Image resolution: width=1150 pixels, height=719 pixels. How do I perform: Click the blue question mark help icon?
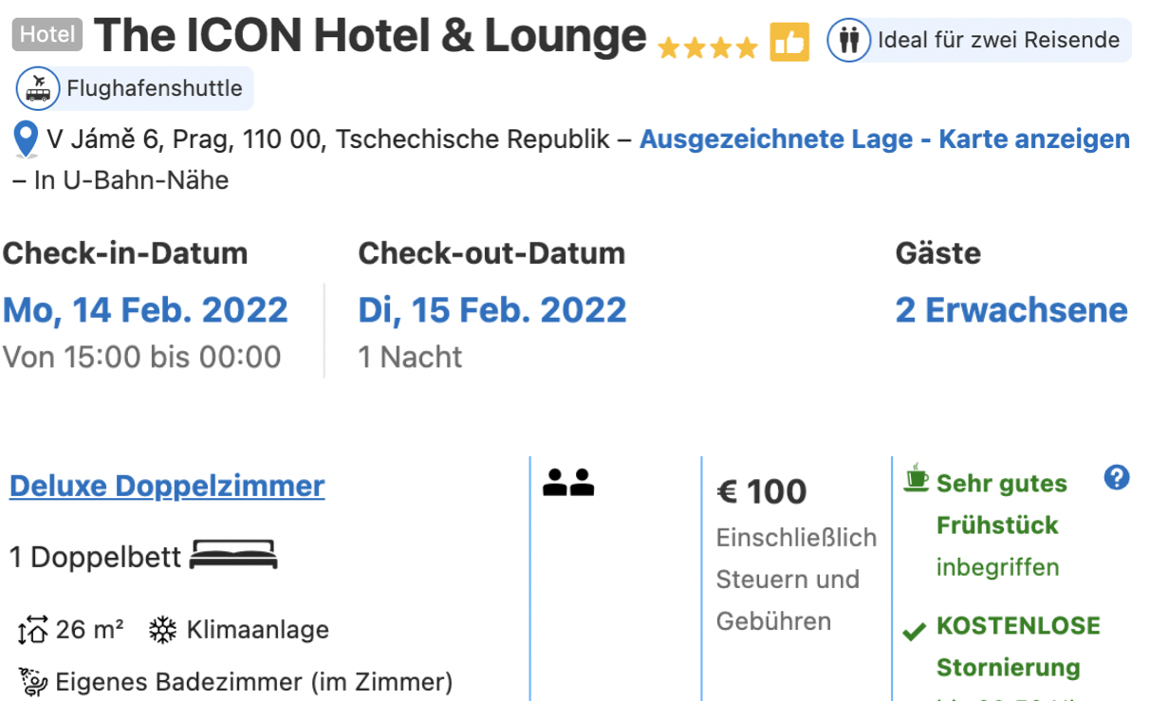pyautogui.click(x=1117, y=478)
